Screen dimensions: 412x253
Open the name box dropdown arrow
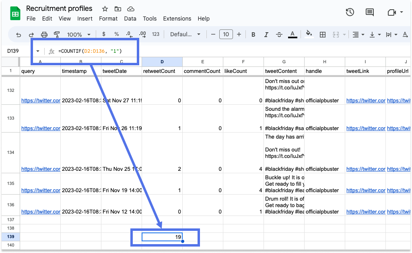38,51
